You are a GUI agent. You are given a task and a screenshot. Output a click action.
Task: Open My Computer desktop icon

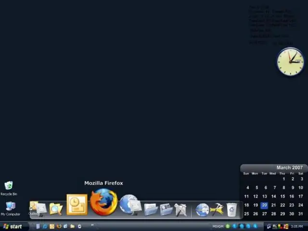coord(10,208)
